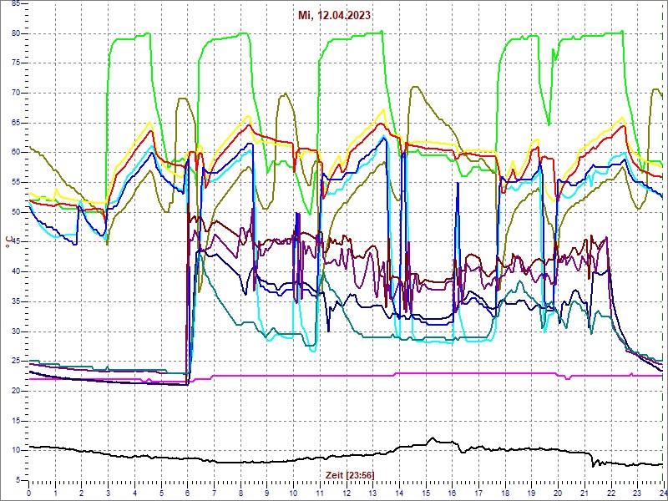Select the '80' temperature axis label

click(x=16, y=33)
